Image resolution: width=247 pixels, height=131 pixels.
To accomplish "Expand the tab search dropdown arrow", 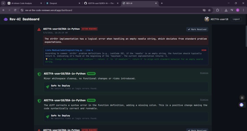I will pos(3,3).
